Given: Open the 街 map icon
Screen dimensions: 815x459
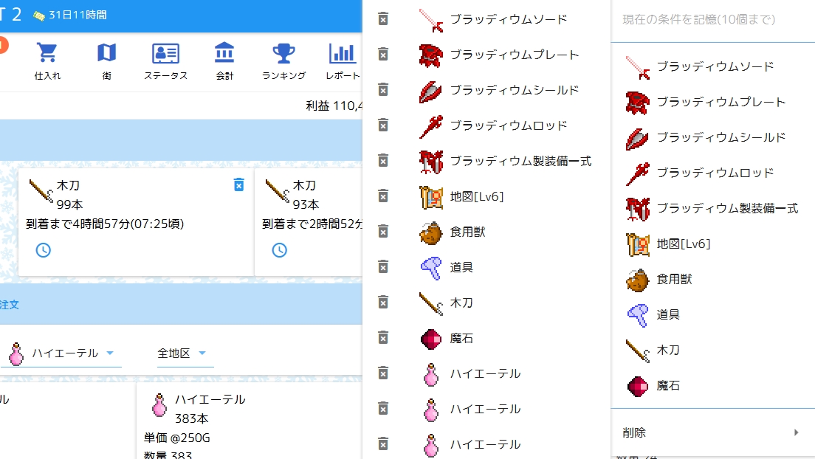Looking at the screenshot, I should pos(106,54).
